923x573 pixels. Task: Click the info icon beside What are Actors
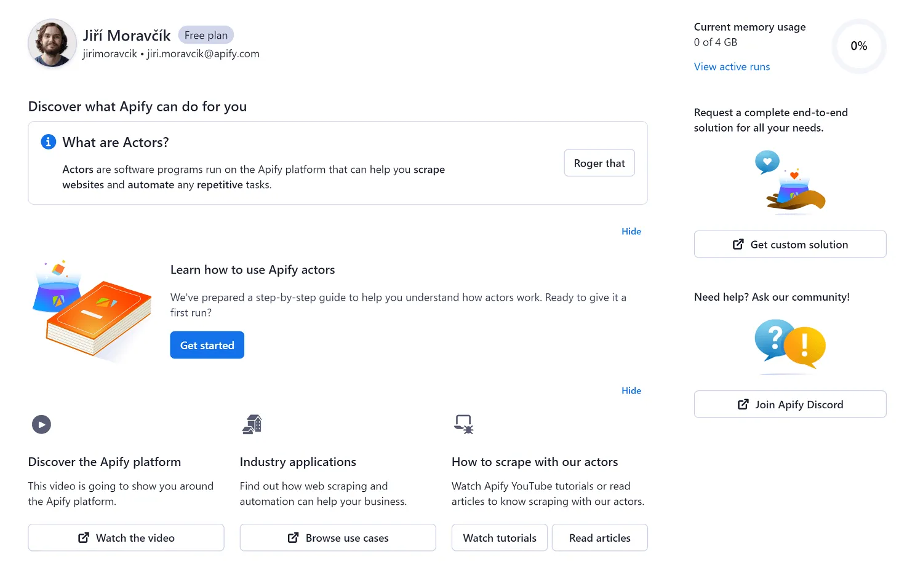(49, 142)
